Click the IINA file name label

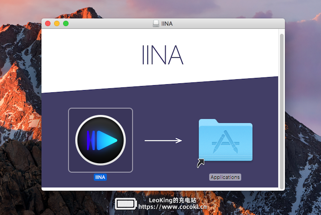(x=100, y=177)
